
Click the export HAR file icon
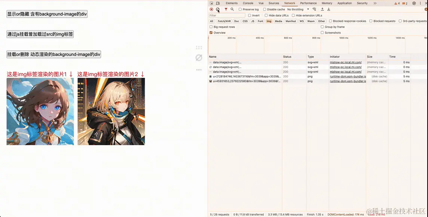(329, 9)
